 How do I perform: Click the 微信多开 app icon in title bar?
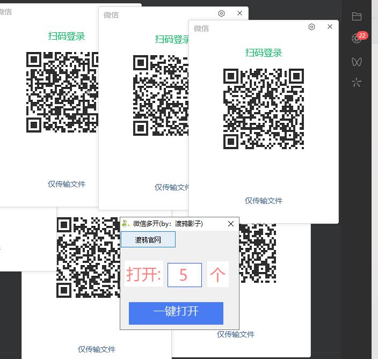[x=126, y=224]
